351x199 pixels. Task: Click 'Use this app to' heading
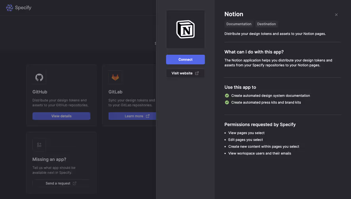[x=240, y=87]
